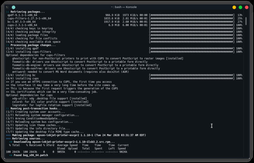The image size is (254, 163).
Task: Click '(5/7) Updating icon theme caches...' line
Action: 33,125
